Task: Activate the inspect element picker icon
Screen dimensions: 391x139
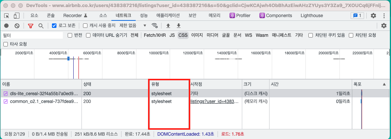Action: point(7,16)
